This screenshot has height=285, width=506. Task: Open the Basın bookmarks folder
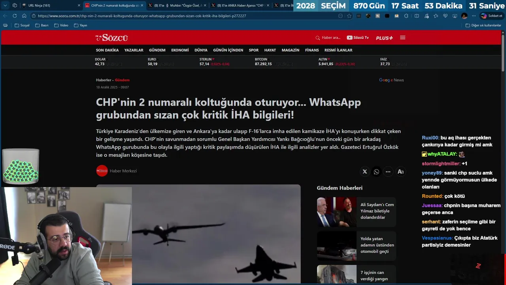pyautogui.click(x=42, y=25)
